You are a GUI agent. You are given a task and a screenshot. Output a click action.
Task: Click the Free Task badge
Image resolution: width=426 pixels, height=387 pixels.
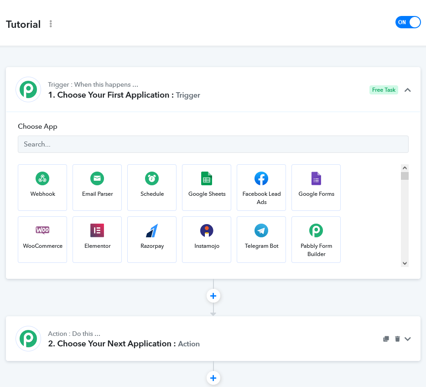pos(384,90)
